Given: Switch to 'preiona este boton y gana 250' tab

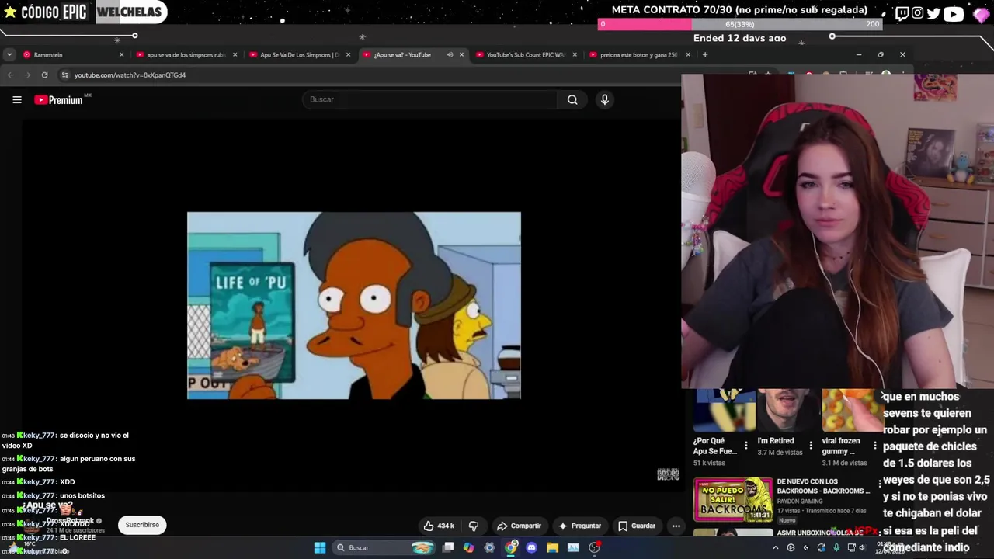Looking at the screenshot, I should [x=638, y=54].
